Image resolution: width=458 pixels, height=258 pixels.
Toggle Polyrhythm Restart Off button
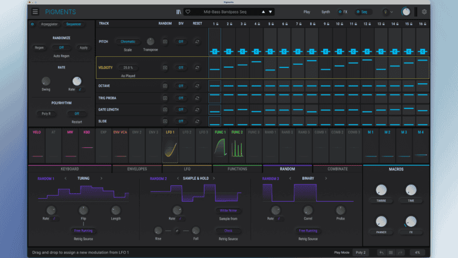(x=76, y=114)
